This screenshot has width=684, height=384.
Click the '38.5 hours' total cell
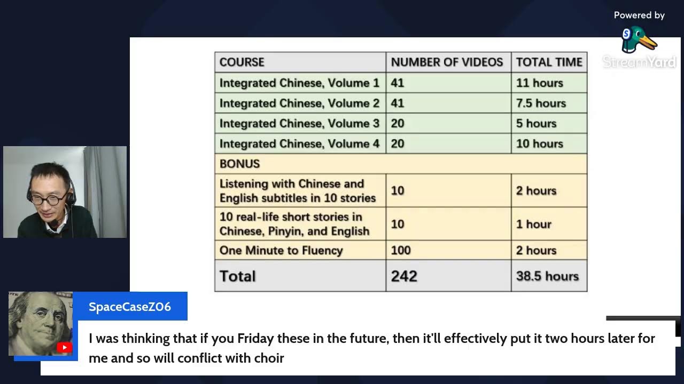pos(549,276)
